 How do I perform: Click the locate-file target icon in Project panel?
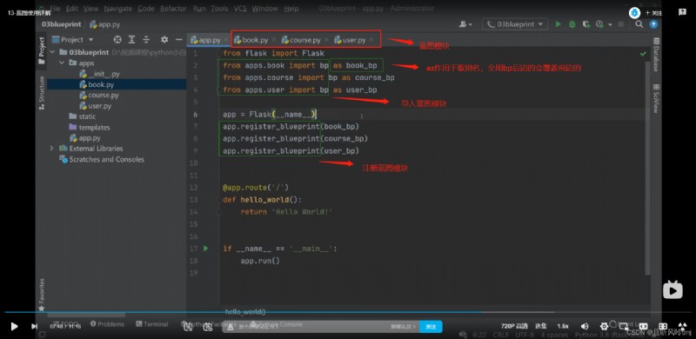pos(117,39)
